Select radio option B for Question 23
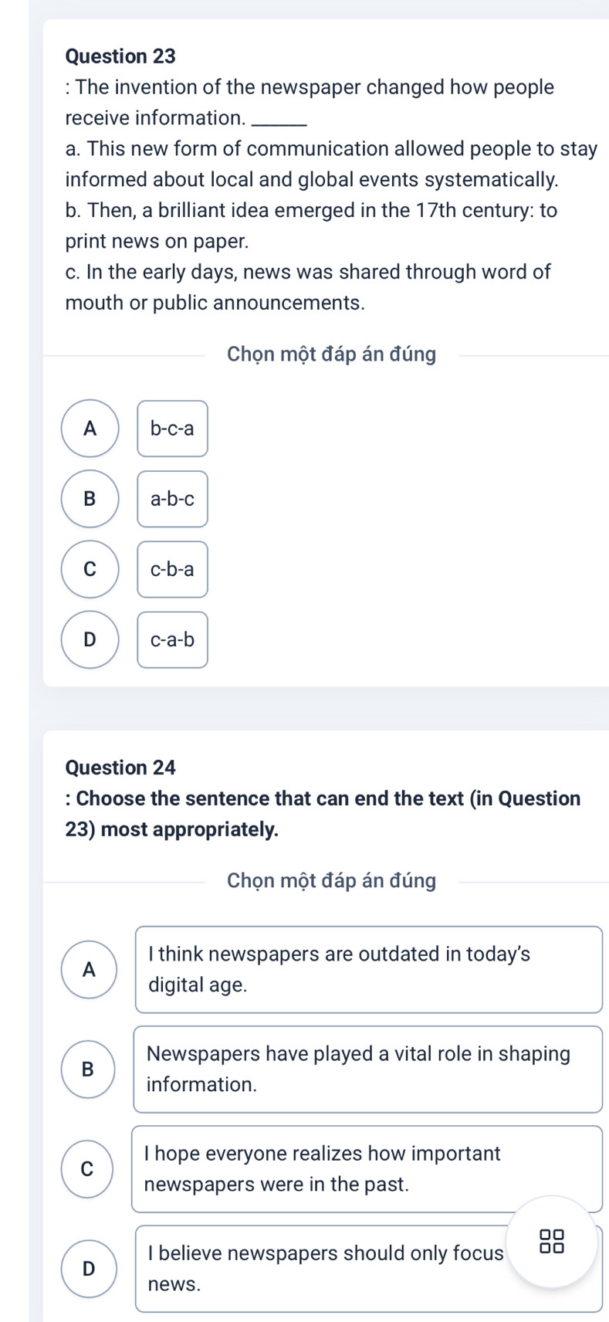 click(90, 499)
